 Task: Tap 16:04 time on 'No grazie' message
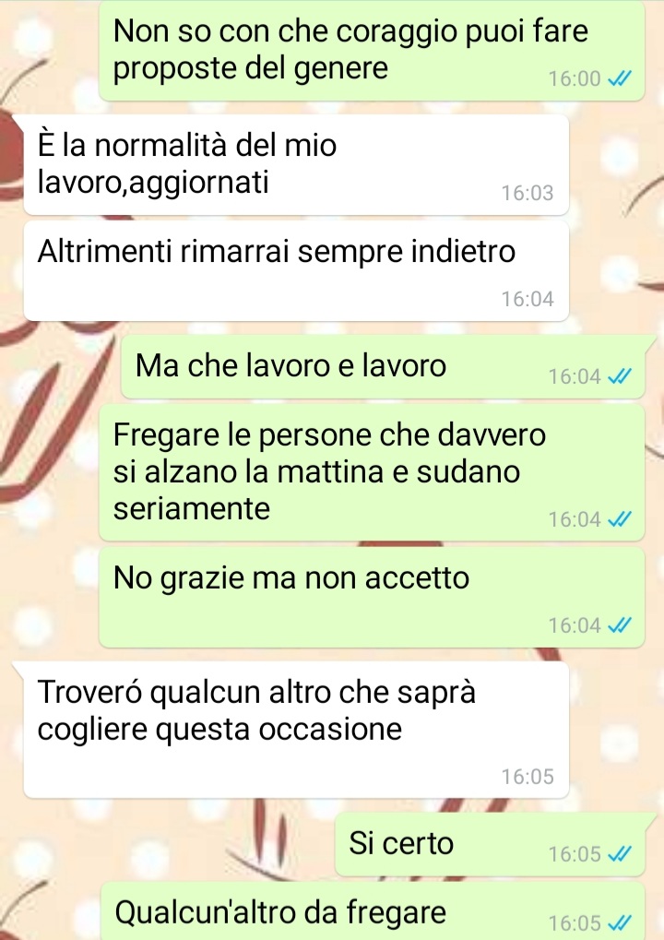pos(575,625)
